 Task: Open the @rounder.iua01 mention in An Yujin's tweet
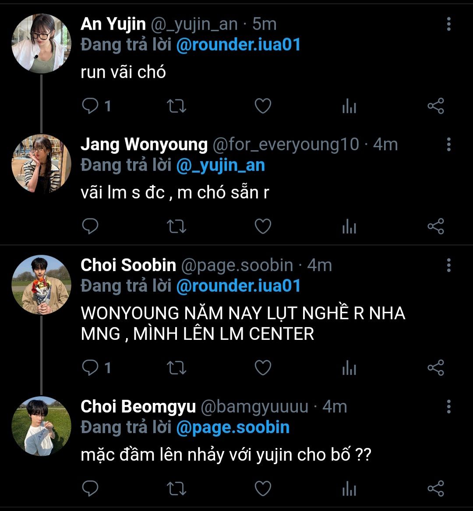pyautogui.click(x=238, y=45)
